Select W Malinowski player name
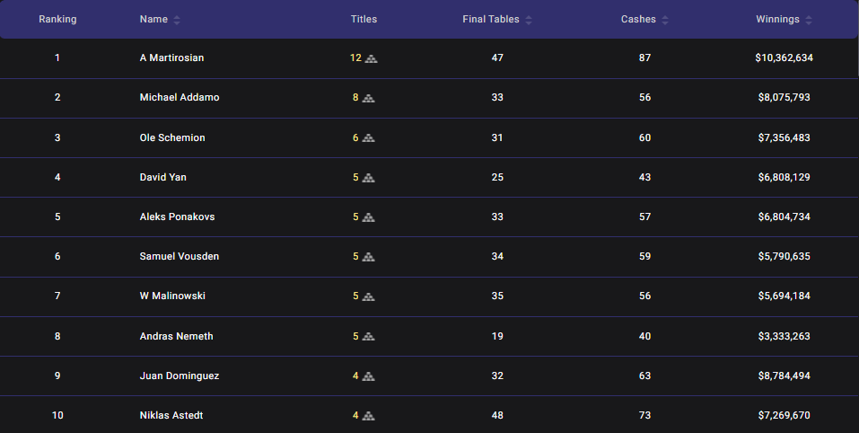859x433 pixels. (x=173, y=296)
